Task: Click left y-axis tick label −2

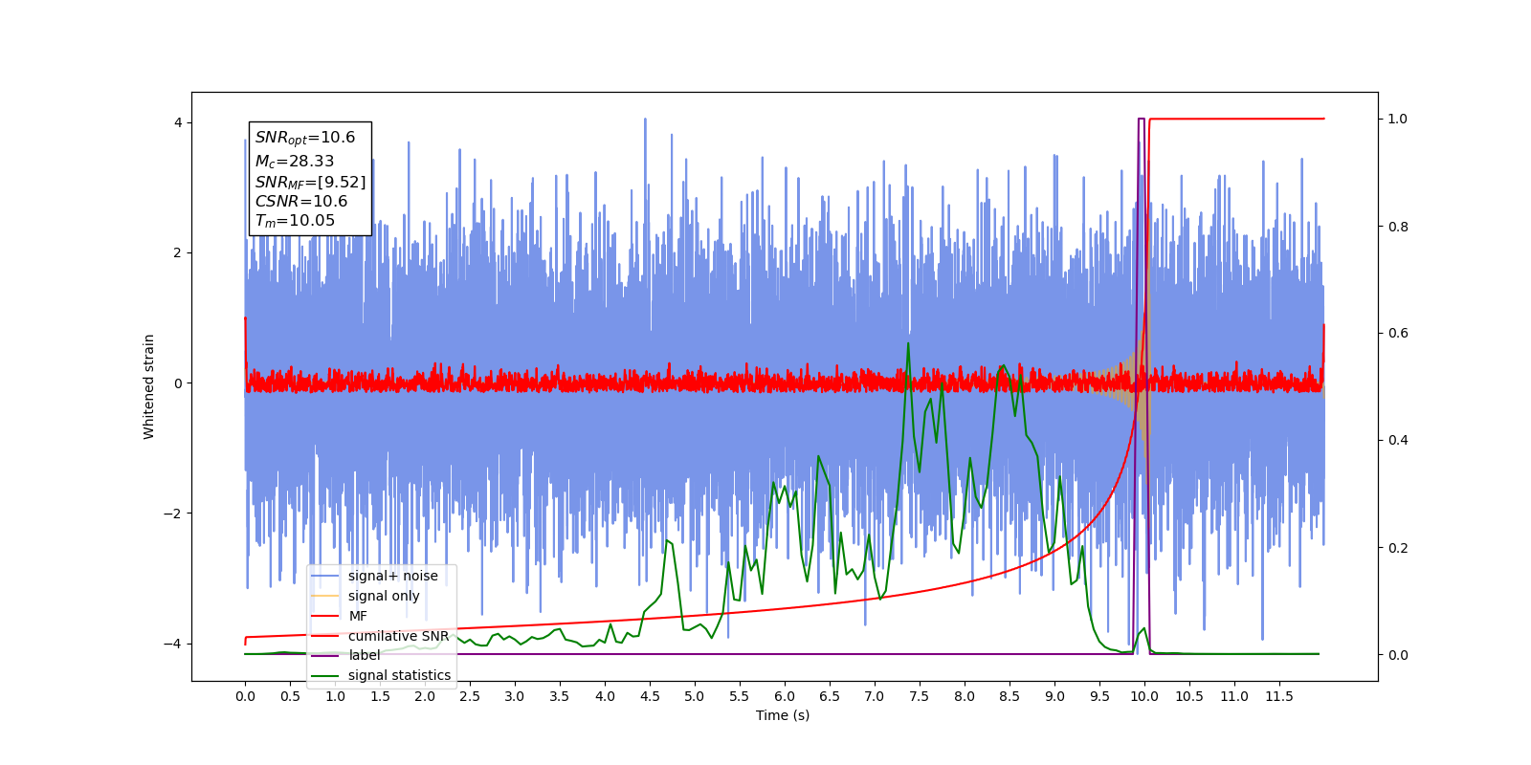Action: point(172,514)
